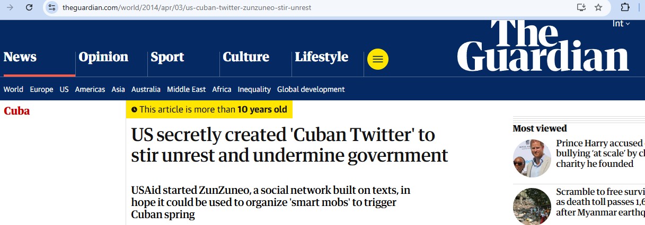The width and height of the screenshot is (645, 225).
Task: Open the Cuba topic label
Action: coord(17,111)
